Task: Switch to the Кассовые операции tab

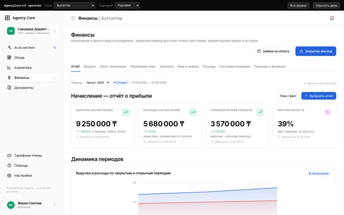Action: pyautogui.click(x=234, y=66)
